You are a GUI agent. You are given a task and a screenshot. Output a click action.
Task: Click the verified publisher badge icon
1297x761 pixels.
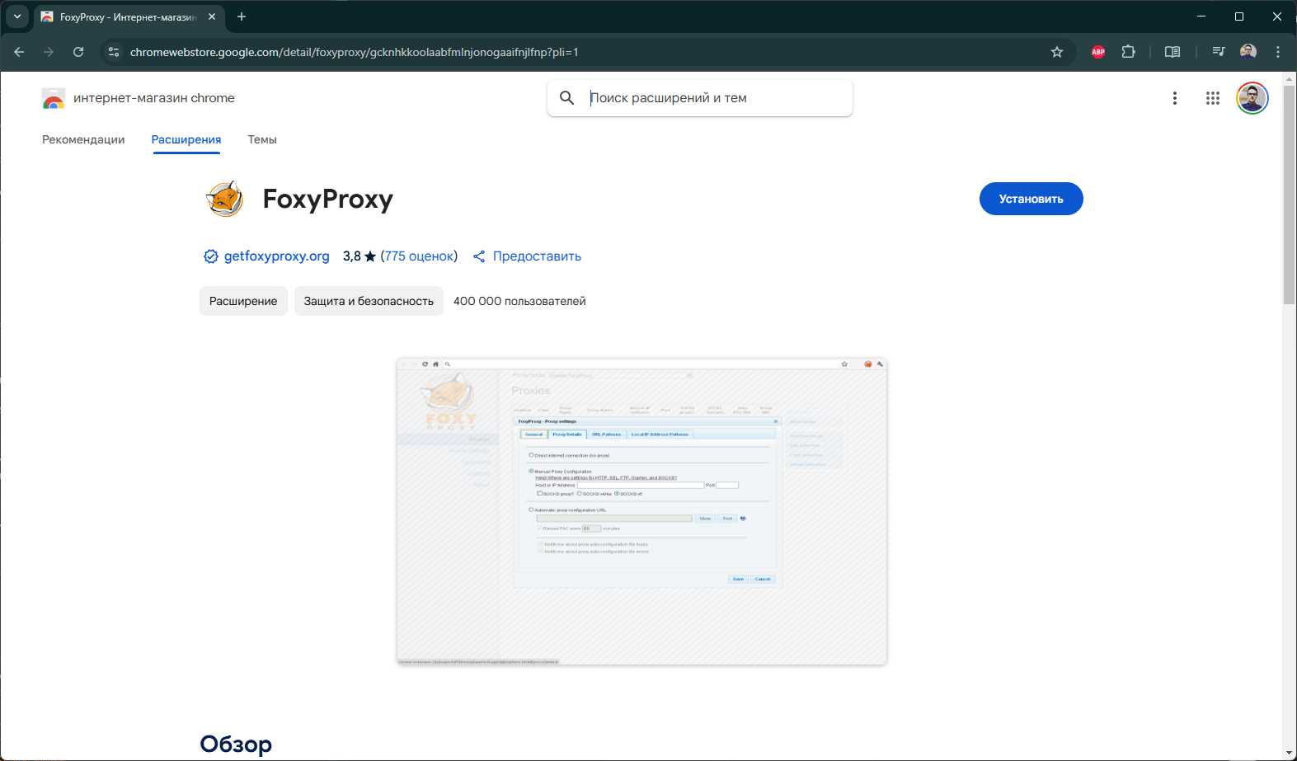[x=211, y=256]
